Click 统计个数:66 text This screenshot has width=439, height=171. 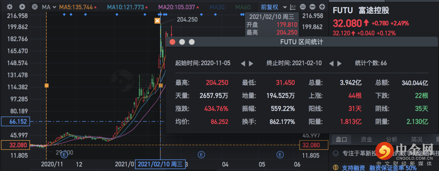point(371,63)
